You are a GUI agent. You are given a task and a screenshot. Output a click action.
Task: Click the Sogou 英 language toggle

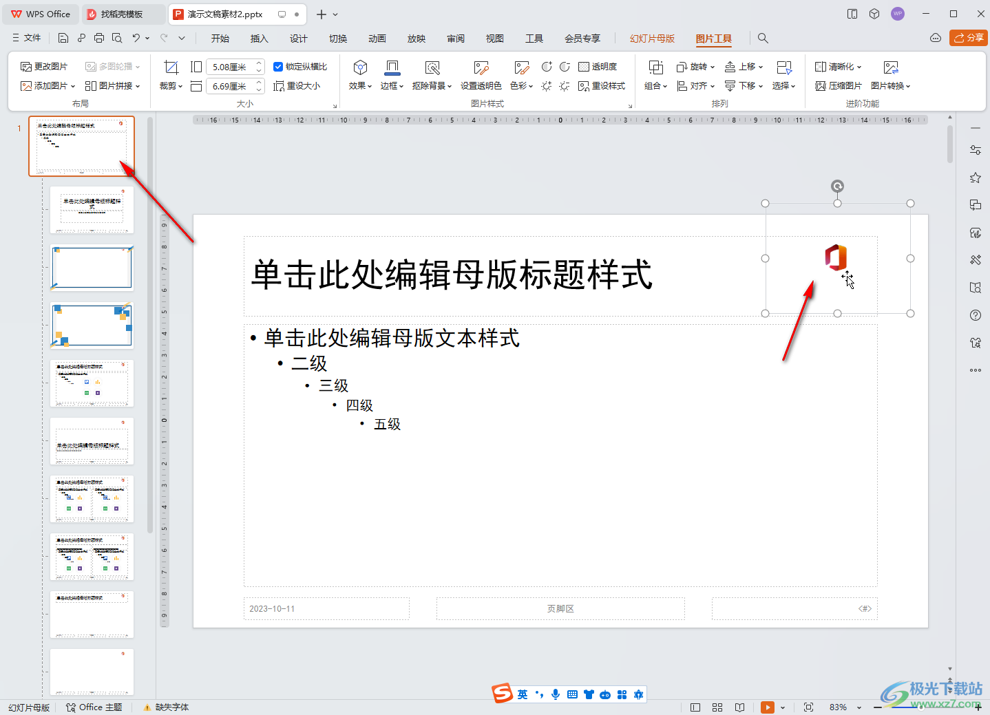coord(523,694)
